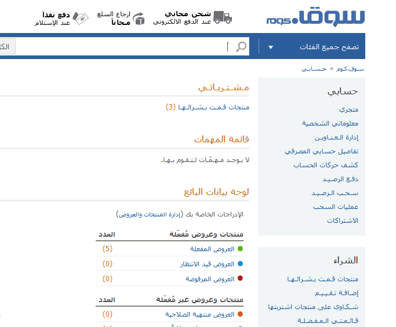Click the ارجاع السلع مجاناً banner text
396x327 pixels.
click(114, 18)
